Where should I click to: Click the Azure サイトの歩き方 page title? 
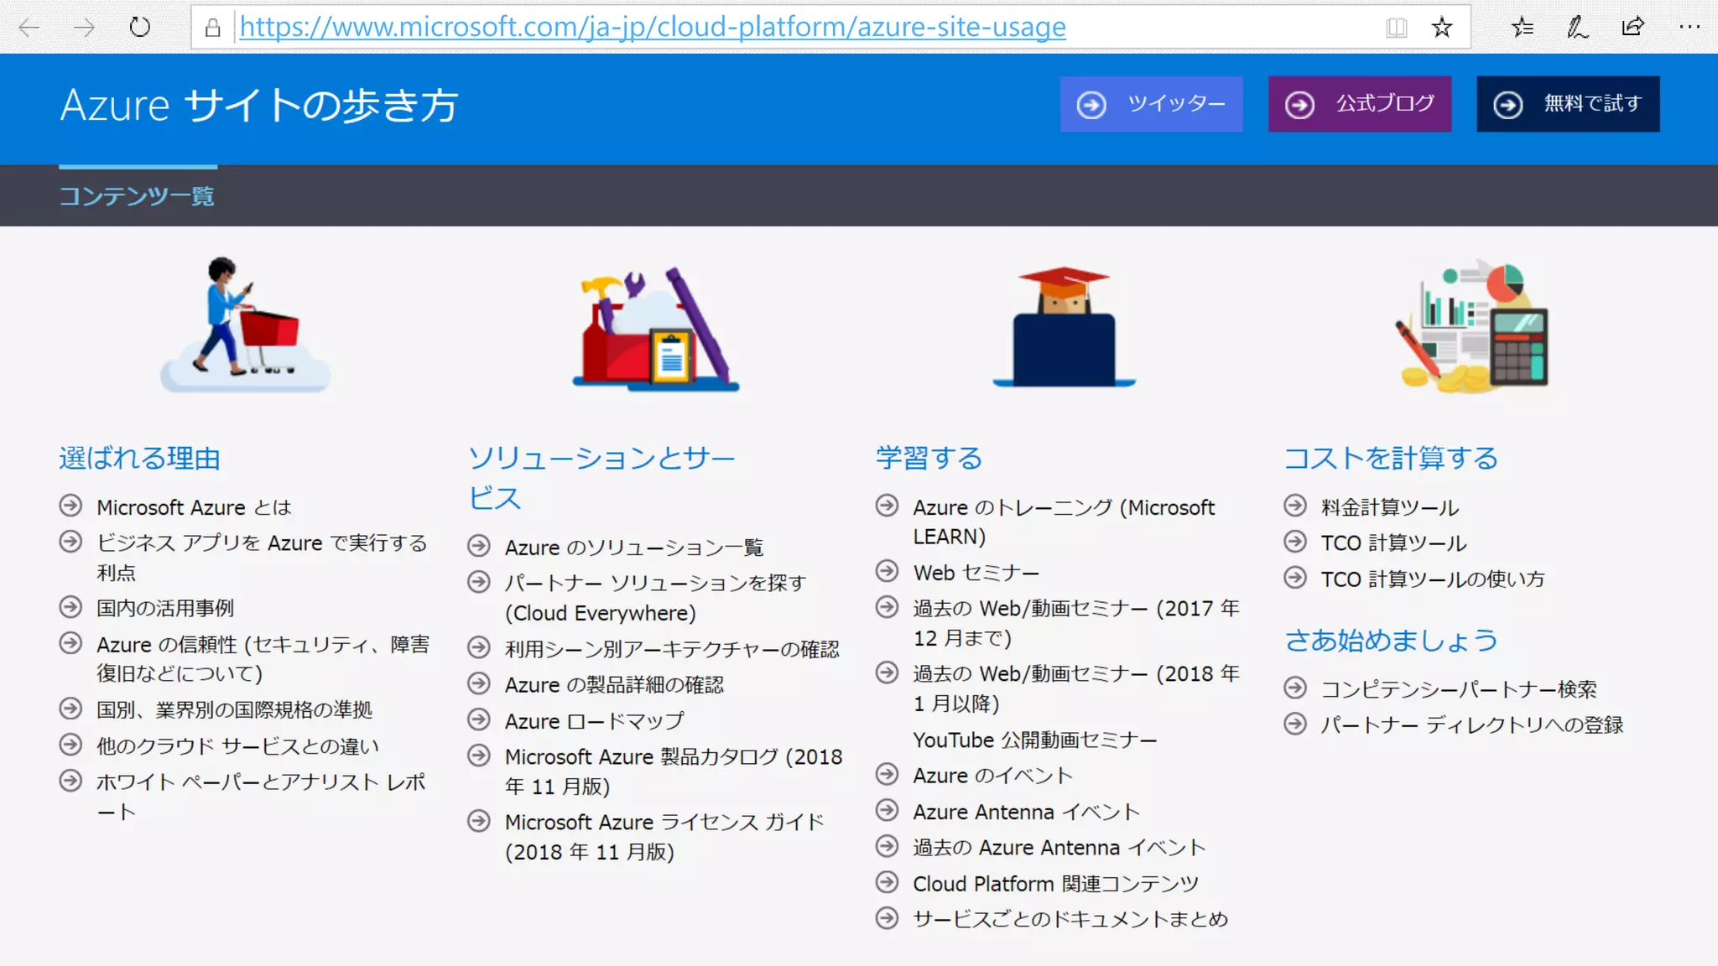(259, 106)
